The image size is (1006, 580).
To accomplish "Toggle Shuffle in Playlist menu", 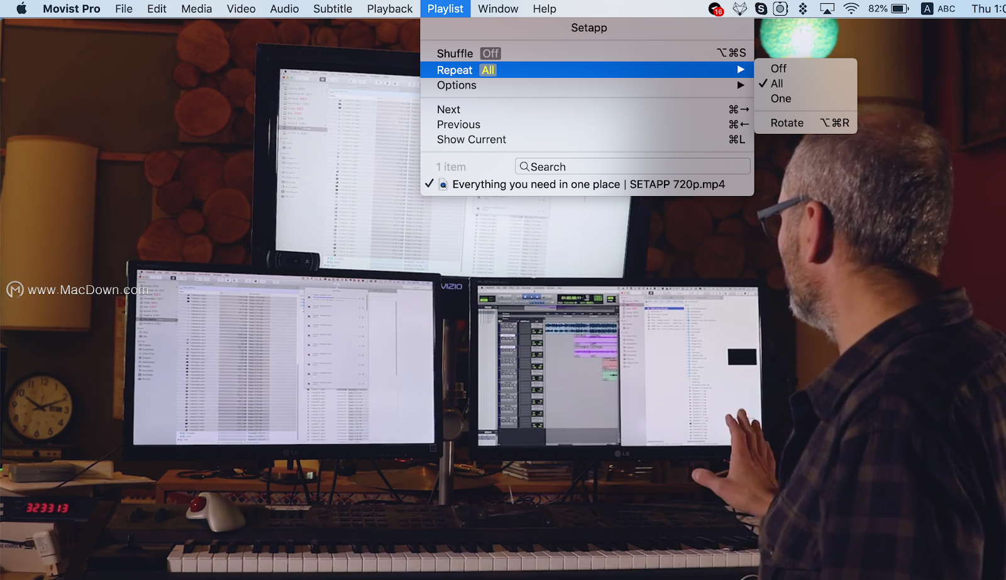I will point(587,53).
